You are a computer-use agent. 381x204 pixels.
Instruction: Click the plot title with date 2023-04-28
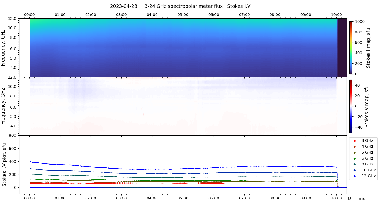tap(180, 6)
